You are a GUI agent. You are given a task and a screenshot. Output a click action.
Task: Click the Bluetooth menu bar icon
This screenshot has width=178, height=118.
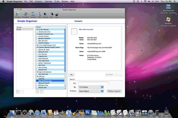(x=142, y=1)
